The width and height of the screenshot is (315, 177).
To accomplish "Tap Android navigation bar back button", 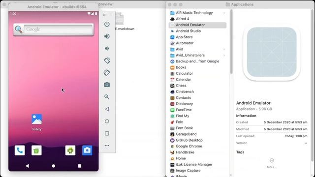I will 28,166.
